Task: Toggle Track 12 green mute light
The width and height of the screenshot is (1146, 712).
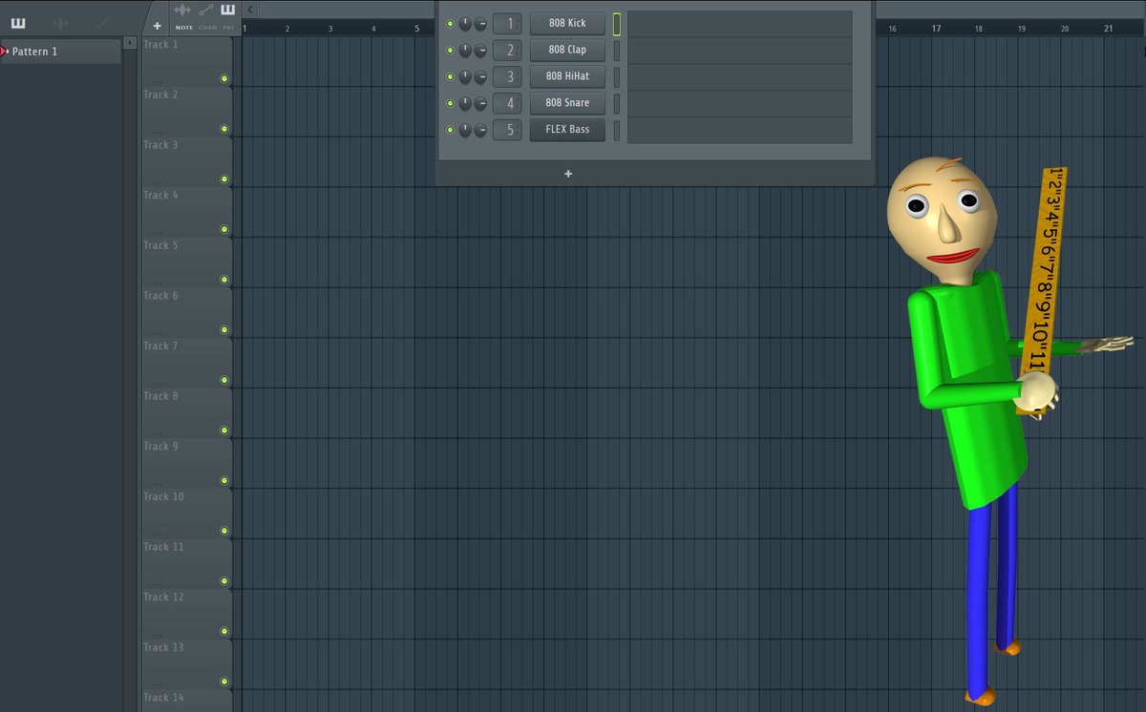Action: click(x=224, y=631)
